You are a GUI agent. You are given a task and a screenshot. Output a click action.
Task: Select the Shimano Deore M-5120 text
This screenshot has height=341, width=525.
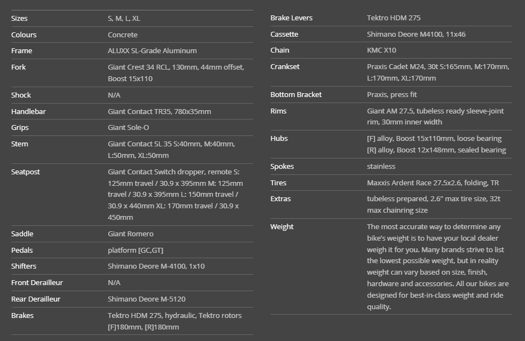(x=147, y=299)
